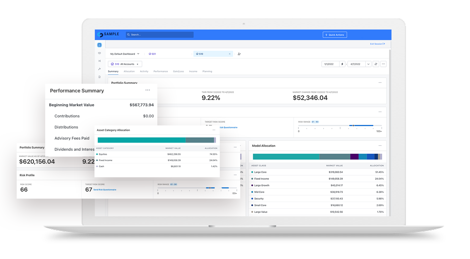Go to the Gain/Loss tab
The image size is (470, 259).
point(178,72)
